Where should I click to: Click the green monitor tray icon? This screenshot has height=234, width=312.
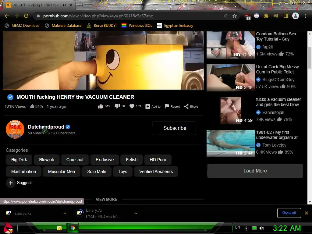pos(254,228)
